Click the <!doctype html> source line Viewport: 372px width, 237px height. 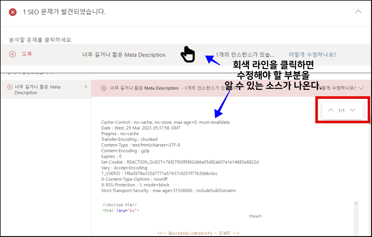(120, 205)
